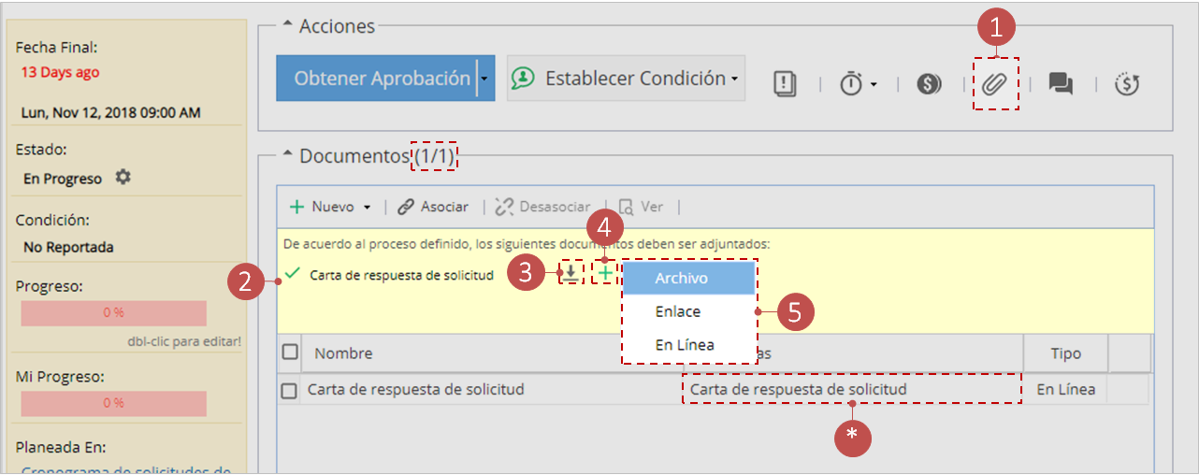Screen dimensions: 1199x475
Task: Click the Lun, Nov 12, 2018 date
Action: pos(110,113)
